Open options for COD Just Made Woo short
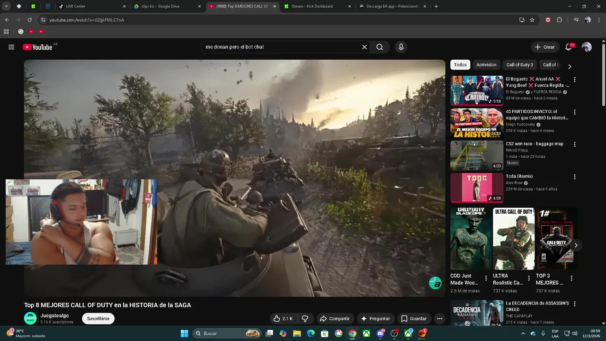The width and height of the screenshot is (606, 341). pos(486,278)
